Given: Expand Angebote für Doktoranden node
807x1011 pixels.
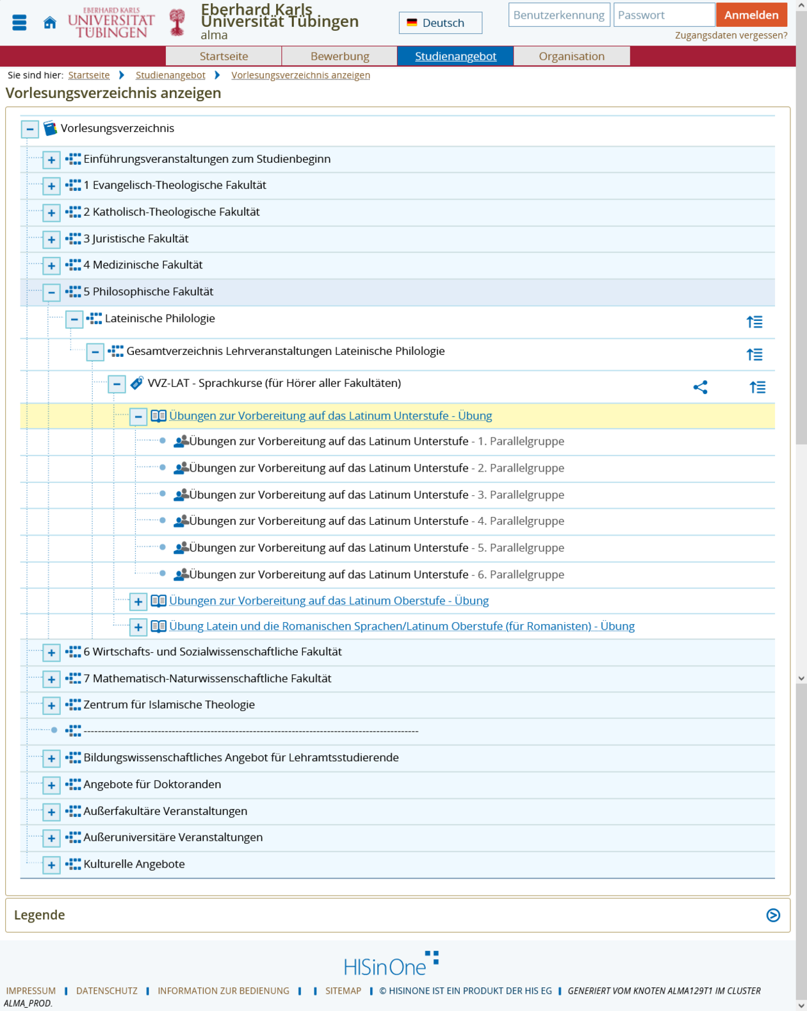Looking at the screenshot, I should pos(51,785).
